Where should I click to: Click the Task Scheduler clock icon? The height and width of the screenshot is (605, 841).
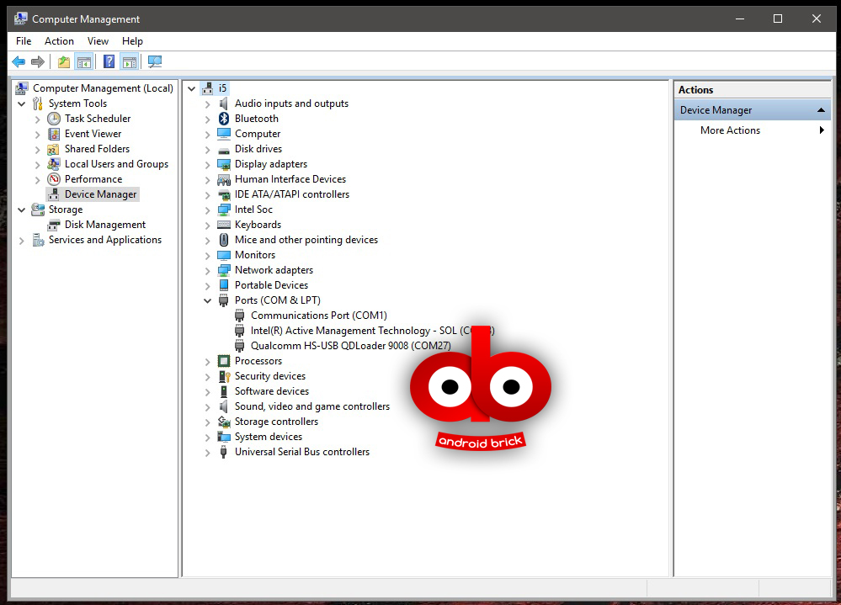pos(54,119)
